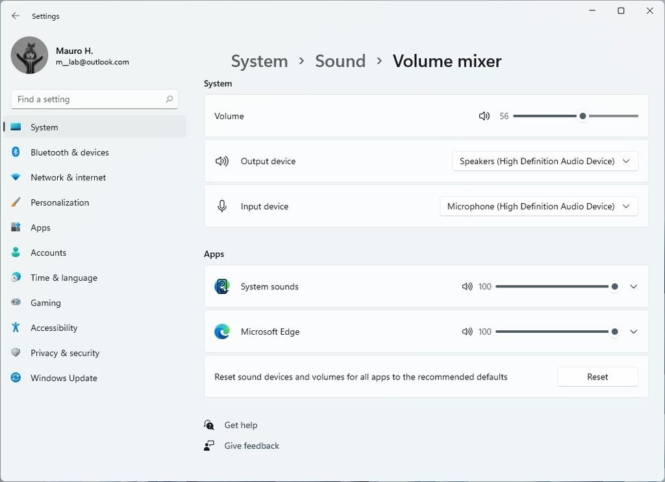Open Bluetooth & devices settings

pyautogui.click(x=69, y=152)
